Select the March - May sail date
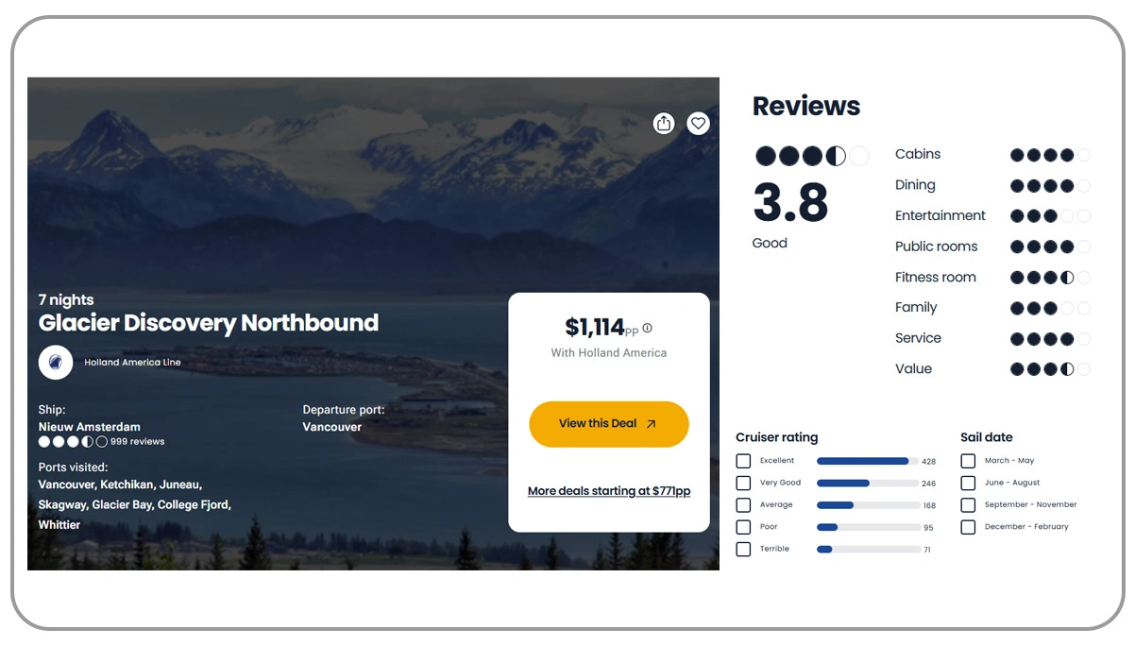This screenshot has width=1135, height=646. (x=968, y=460)
